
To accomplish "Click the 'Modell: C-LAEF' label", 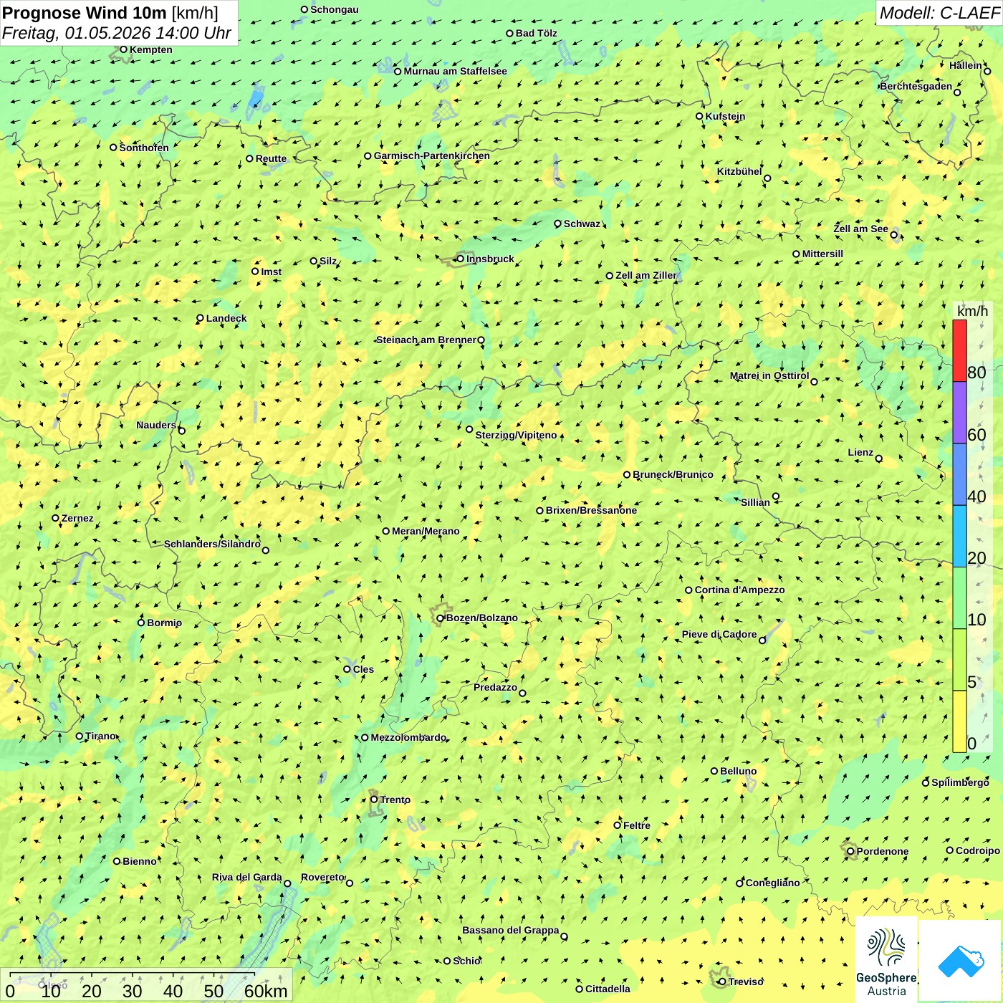I will coord(939,13).
